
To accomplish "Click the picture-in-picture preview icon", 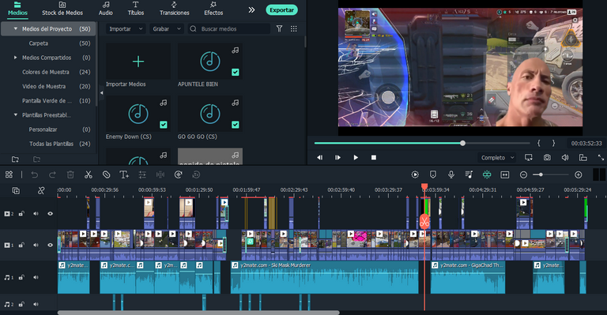I will [583, 157].
